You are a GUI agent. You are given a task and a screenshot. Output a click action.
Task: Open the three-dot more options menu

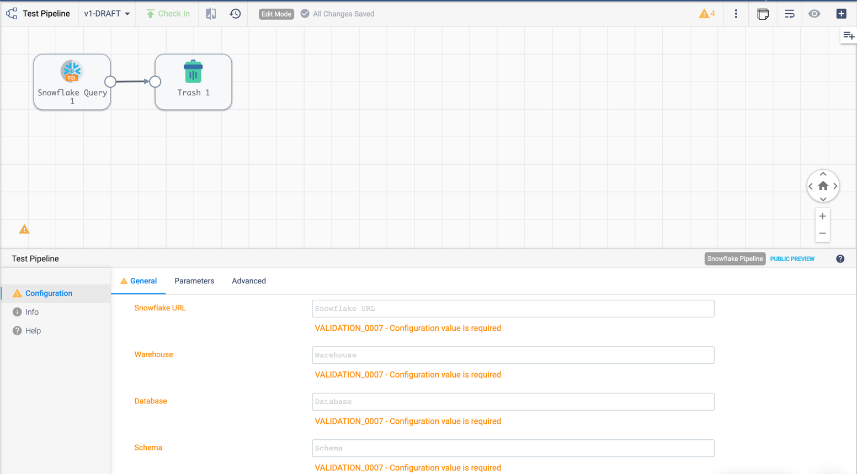736,14
